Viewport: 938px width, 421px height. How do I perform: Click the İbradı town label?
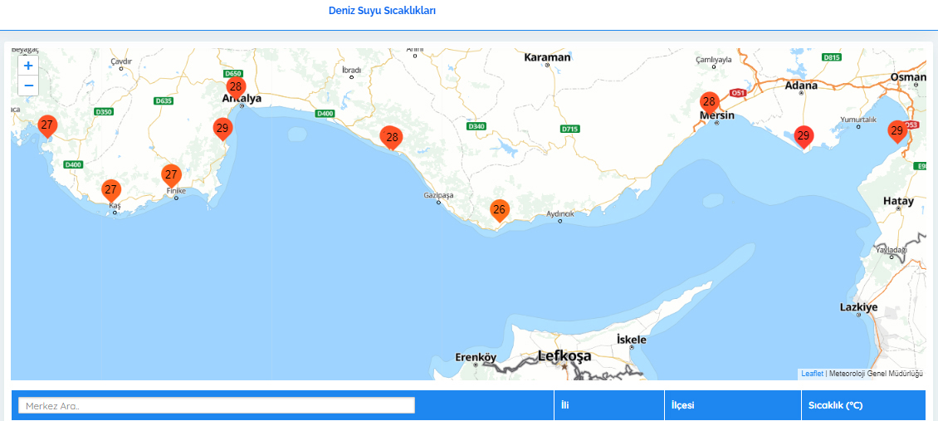[x=352, y=70]
